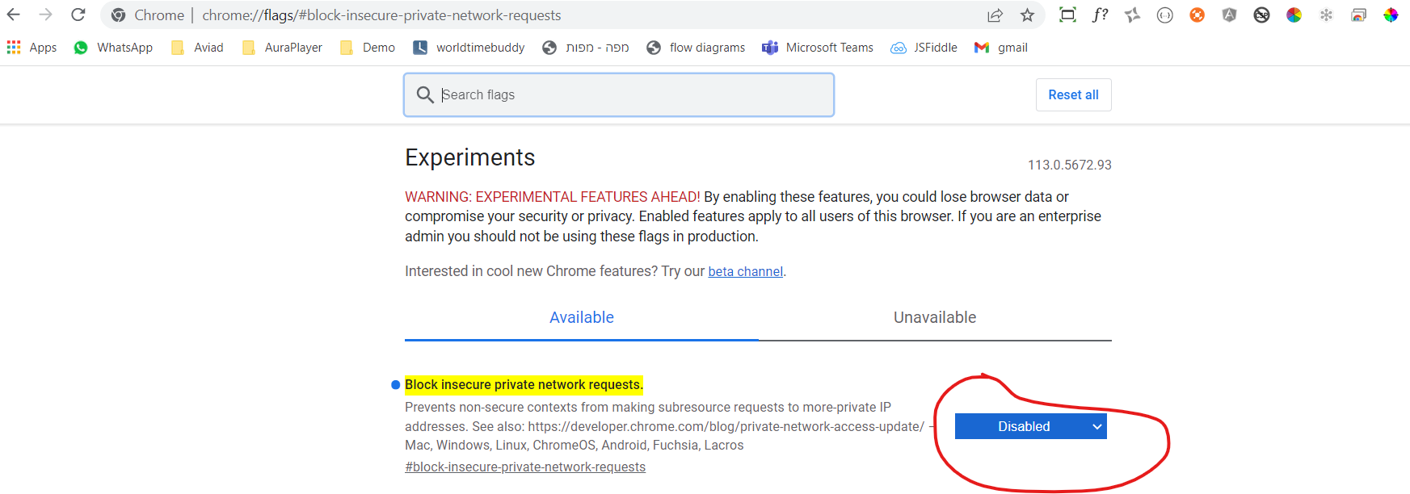Switch to the Available tab
1410x494 pixels.
pyautogui.click(x=582, y=318)
